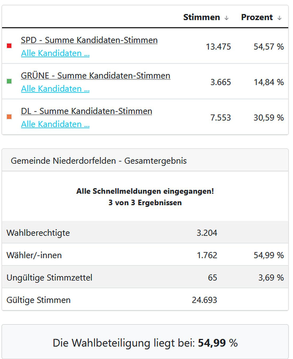Select the Wahlberechtigte row

[x=38, y=232]
